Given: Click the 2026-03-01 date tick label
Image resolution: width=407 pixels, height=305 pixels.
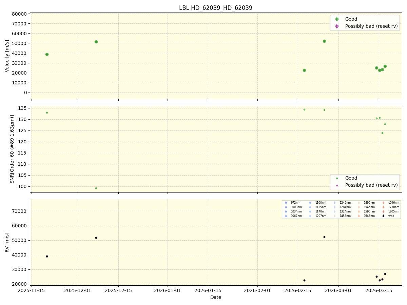Looking at the screenshot, I should point(338,290).
